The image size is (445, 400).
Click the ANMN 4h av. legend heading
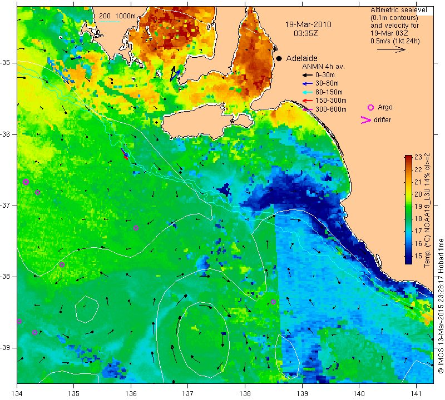(323, 67)
